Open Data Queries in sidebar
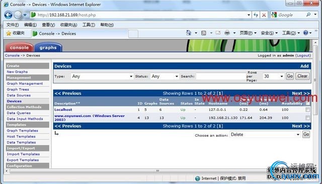The height and width of the screenshot is (184, 322). pos(19,113)
